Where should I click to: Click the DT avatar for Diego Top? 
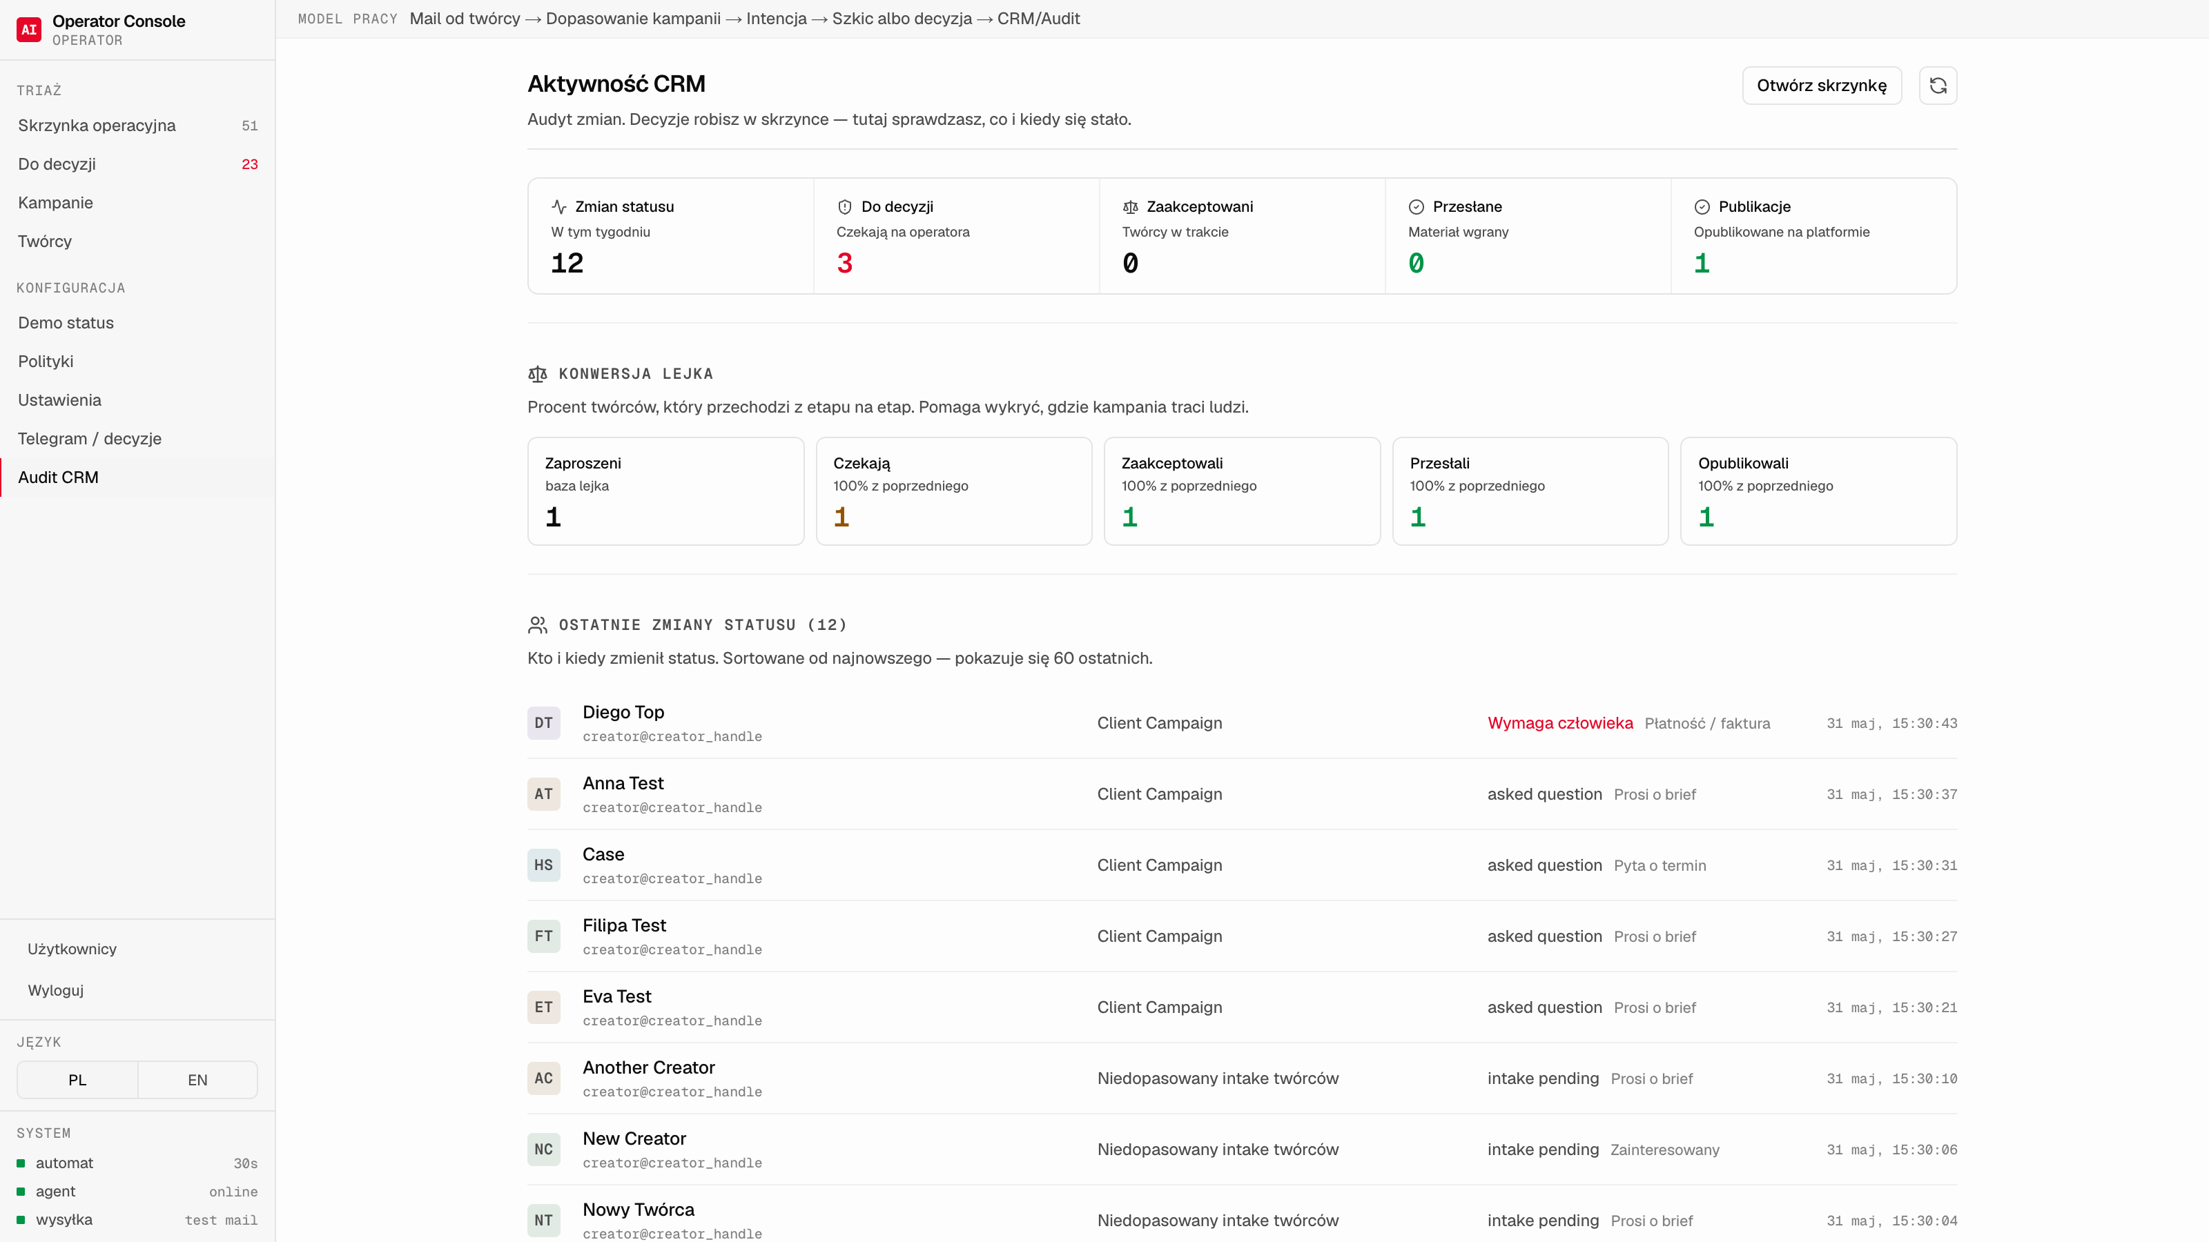(544, 722)
